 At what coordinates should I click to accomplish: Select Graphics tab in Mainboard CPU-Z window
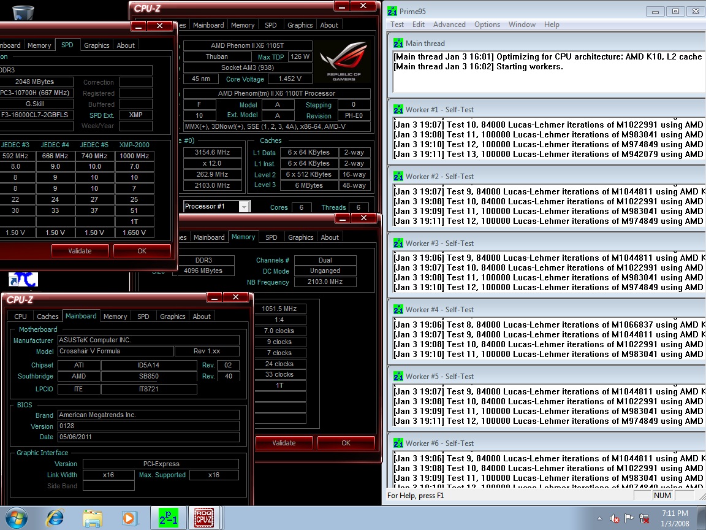[x=172, y=317]
